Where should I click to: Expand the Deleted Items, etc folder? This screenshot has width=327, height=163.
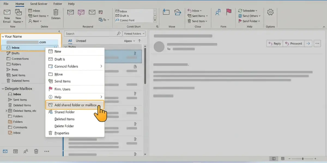tap(6, 111)
